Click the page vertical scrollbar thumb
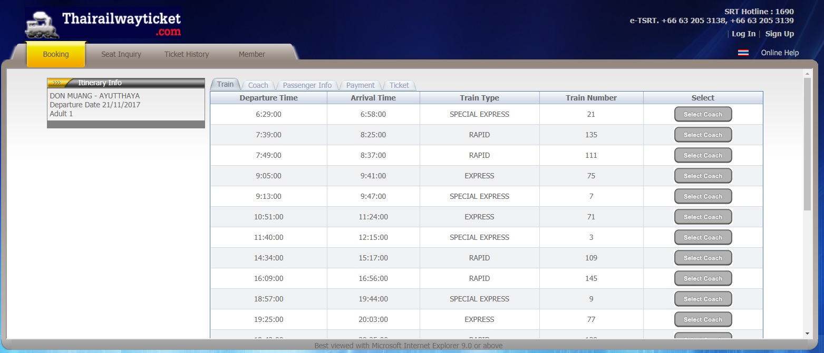Image resolution: width=824 pixels, height=353 pixels. pos(807,144)
